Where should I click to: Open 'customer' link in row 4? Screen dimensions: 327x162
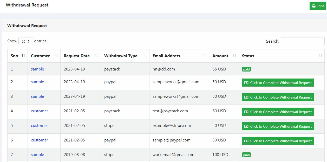coord(40,111)
